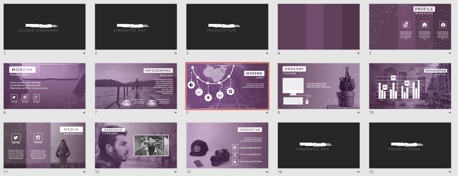Screen dimensions: 458x176
Task: Select the Contact Us slide thumbnail
Action: click(x=227, y=146)
